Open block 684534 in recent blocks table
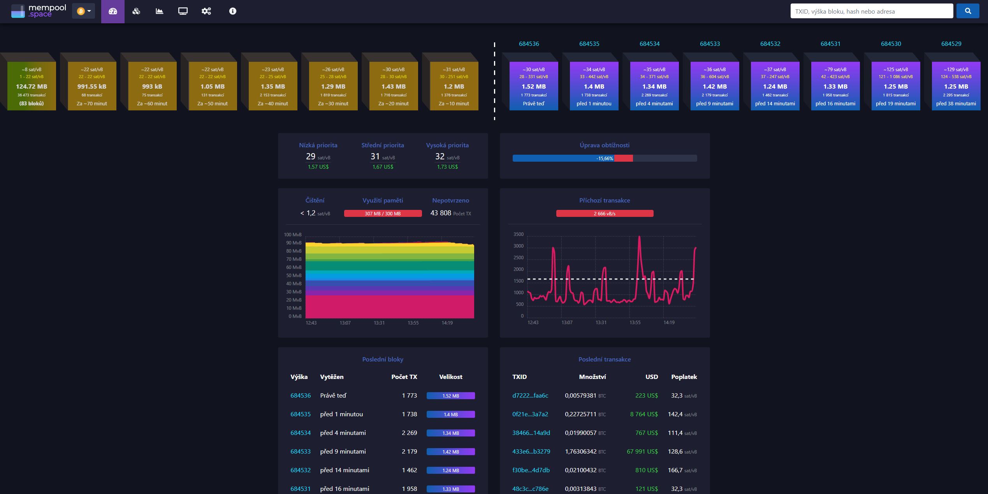This screenshot has height=494, width=988. click(x=301, y=433)
